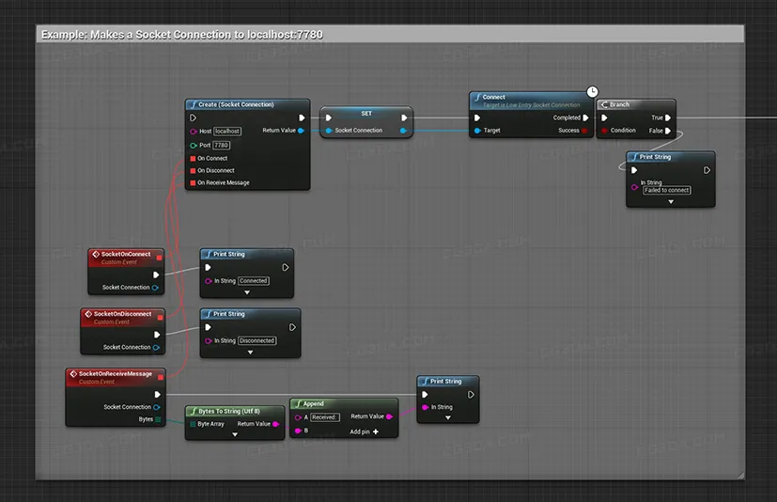777x502 pixels.
Task: Click Bytes To String Return Value pin
Action: click(276, 424)
